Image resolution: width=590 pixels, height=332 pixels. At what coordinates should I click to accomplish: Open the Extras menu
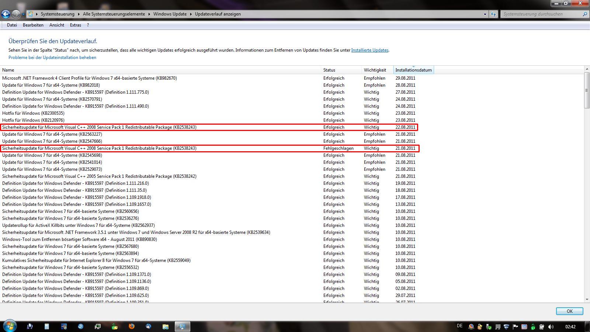[75, 25]
